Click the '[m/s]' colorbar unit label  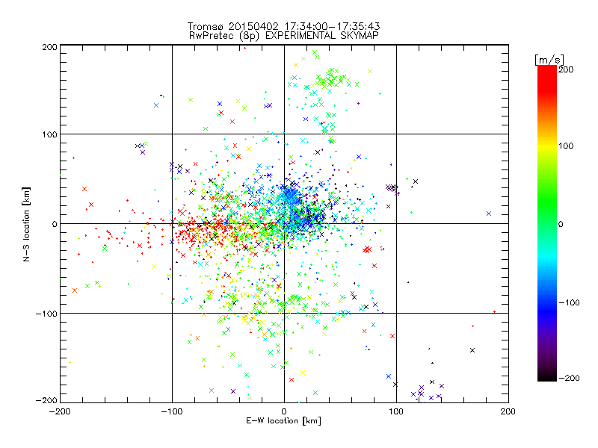click(549, 60)
